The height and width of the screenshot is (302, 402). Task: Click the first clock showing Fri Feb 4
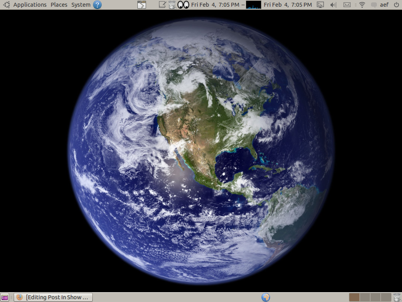click(215, 5)
